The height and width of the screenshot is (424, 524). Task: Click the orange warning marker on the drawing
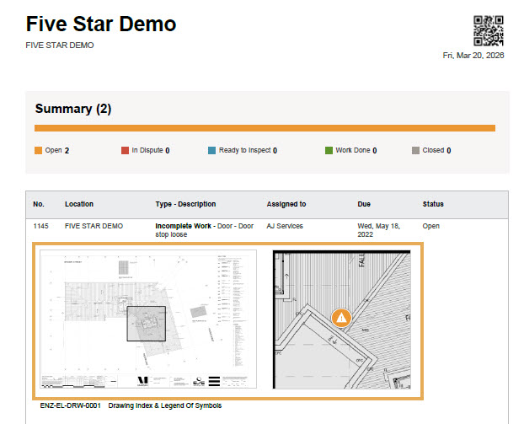tap(341, 318)
